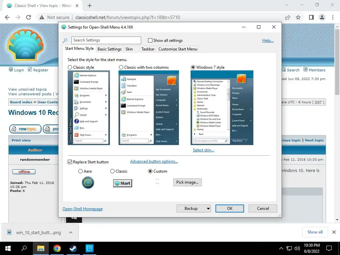Viewport: 340px width, 255px height.
Task: Open Steam from taskbar
Action: pos(73,248)
